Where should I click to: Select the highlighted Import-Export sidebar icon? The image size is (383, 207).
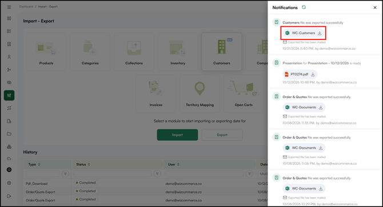pyautogui.click(x=9, y=95)
